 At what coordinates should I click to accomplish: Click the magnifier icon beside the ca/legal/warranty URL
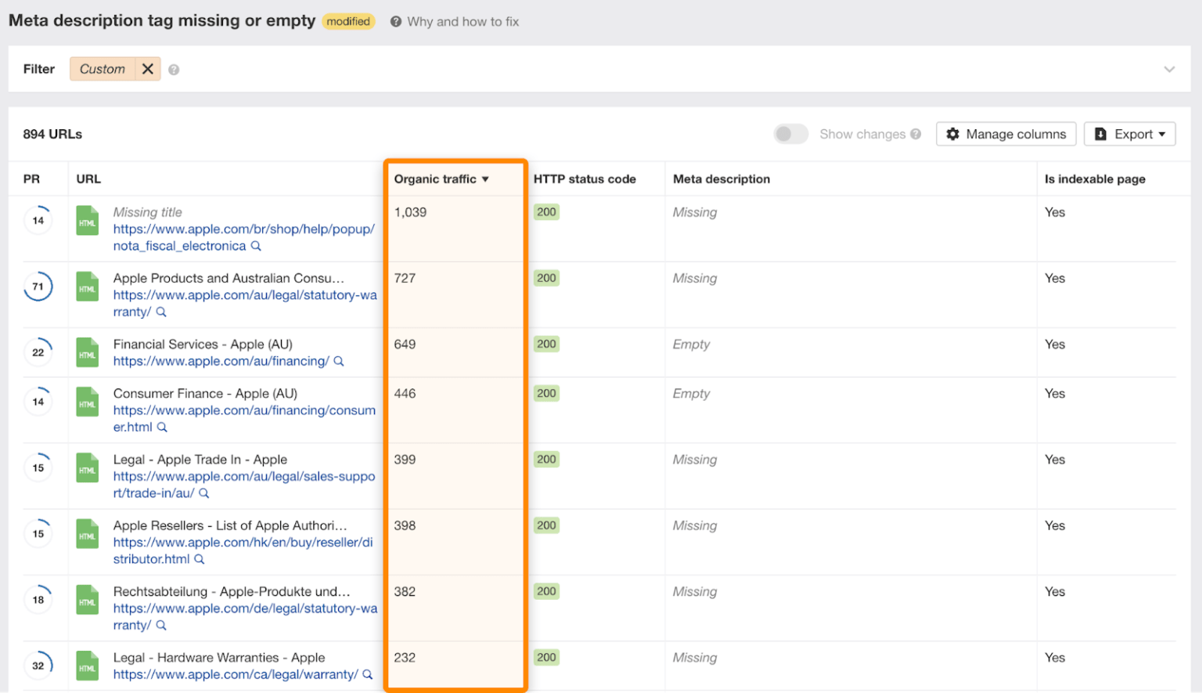369,674
